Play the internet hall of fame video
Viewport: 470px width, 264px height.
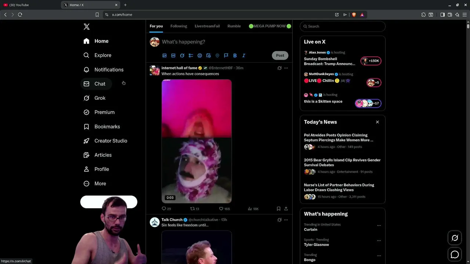coord(196,141)
